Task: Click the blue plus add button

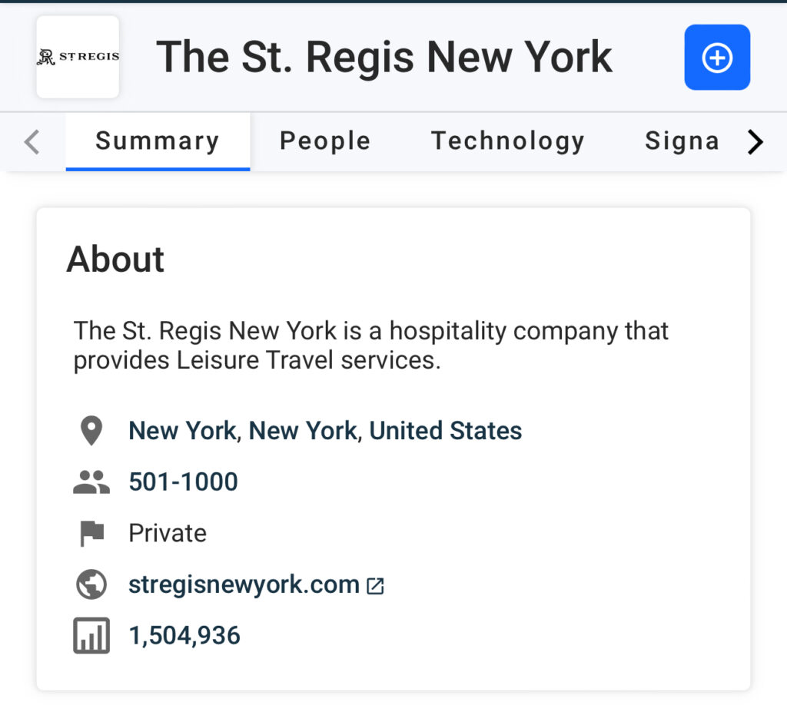Action: point(717,57)
